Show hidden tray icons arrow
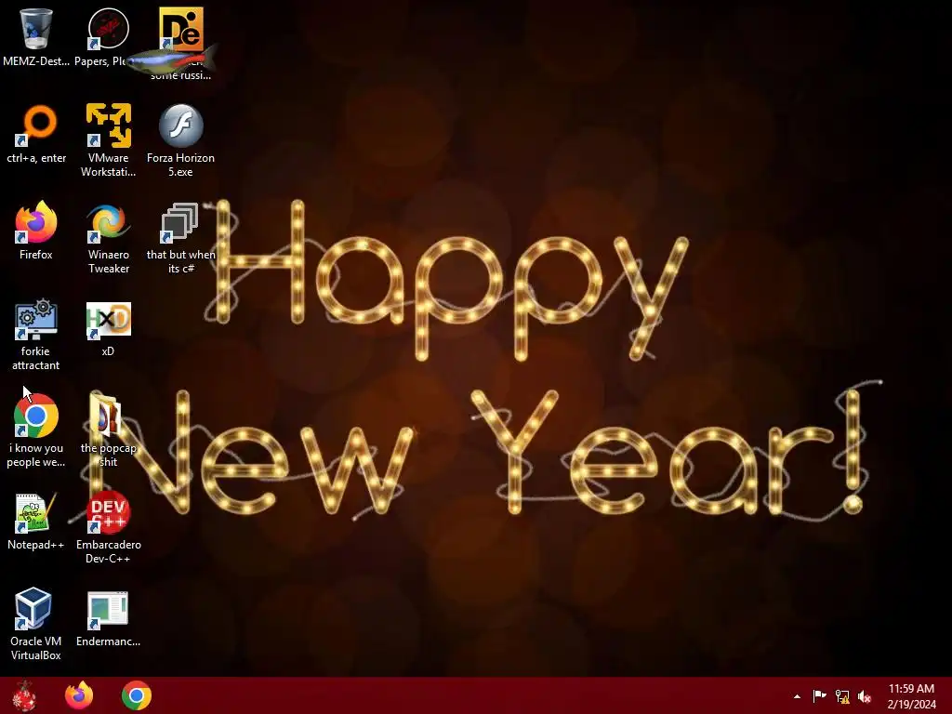 coord(797,696)
